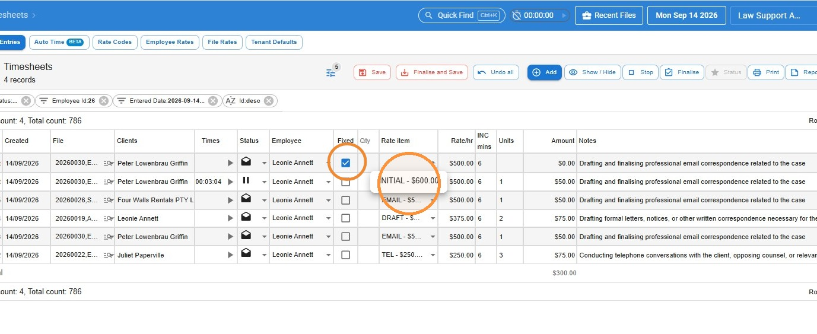Click envelope status icon on Four Walls Rentals row
Screen dimensions: 817x334
pos(246,198)
